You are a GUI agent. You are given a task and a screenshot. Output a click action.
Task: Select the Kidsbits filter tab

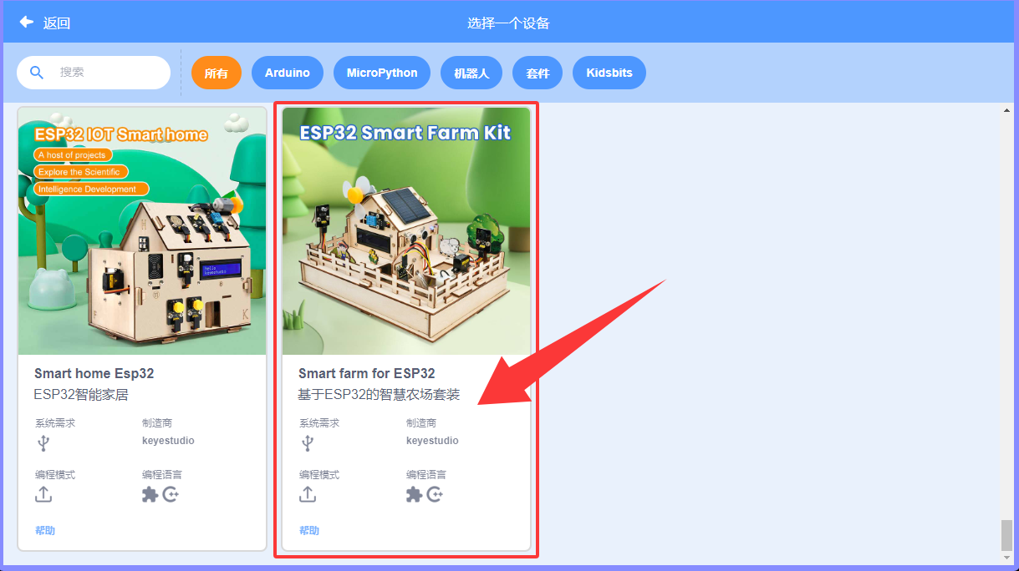coord(609,73)
